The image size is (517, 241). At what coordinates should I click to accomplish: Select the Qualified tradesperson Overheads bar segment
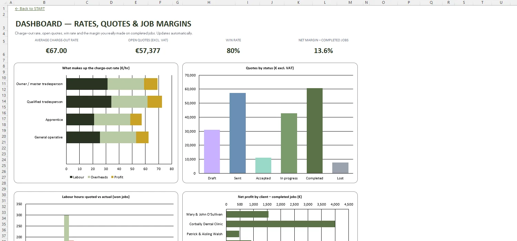pos(129,102)
